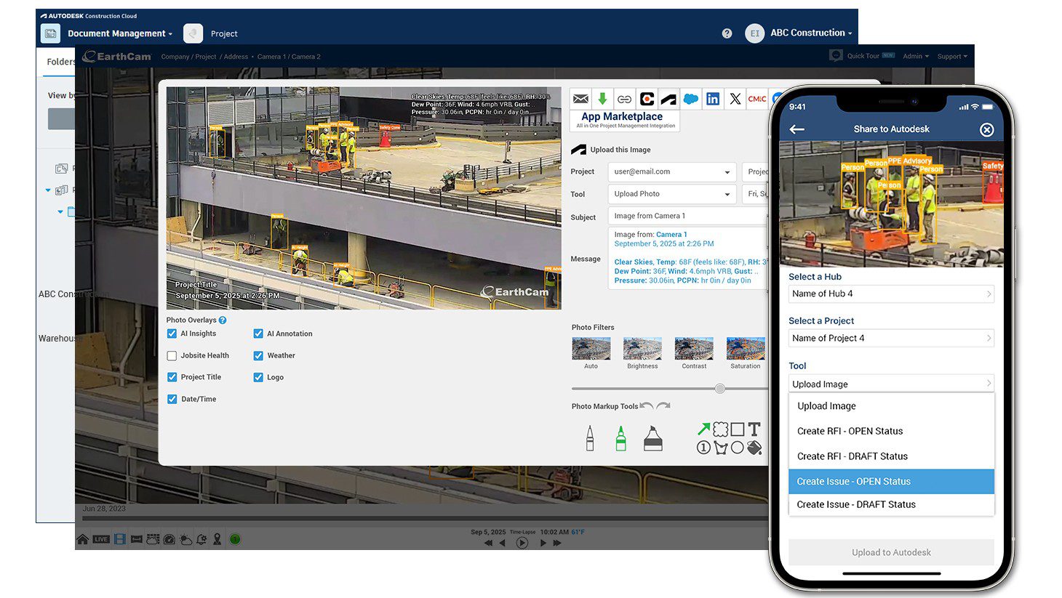Switch to Document Management in the top bar
The image size is (1062, 598).
coord(116,33)
